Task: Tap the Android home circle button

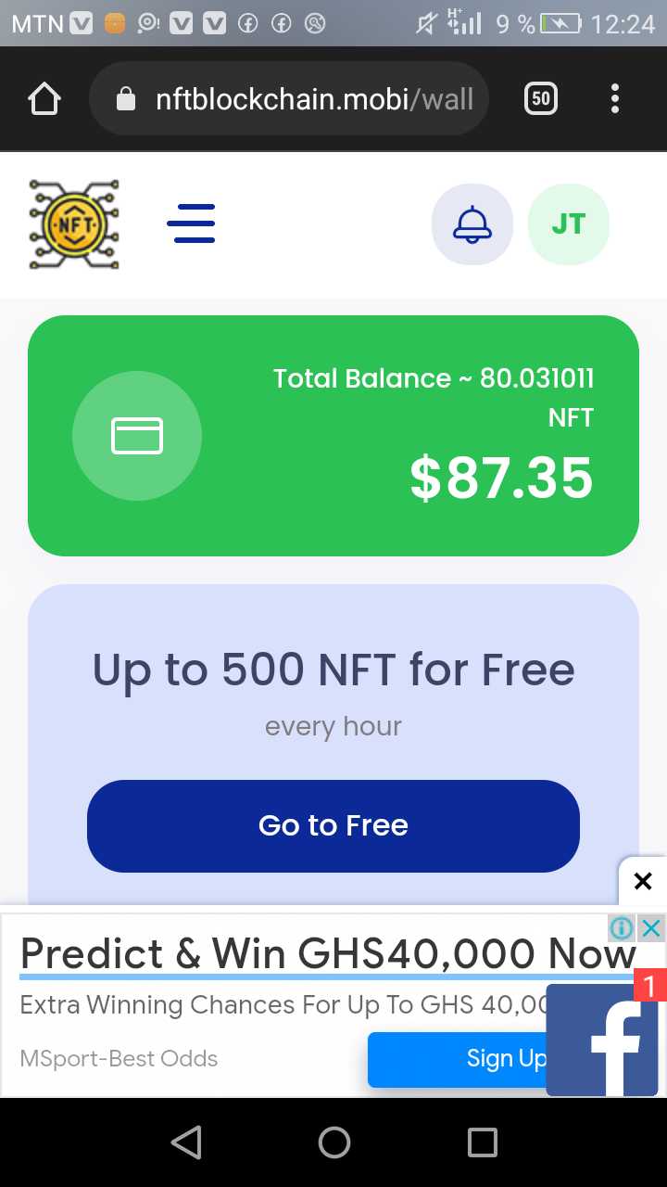Action: 334,1142
